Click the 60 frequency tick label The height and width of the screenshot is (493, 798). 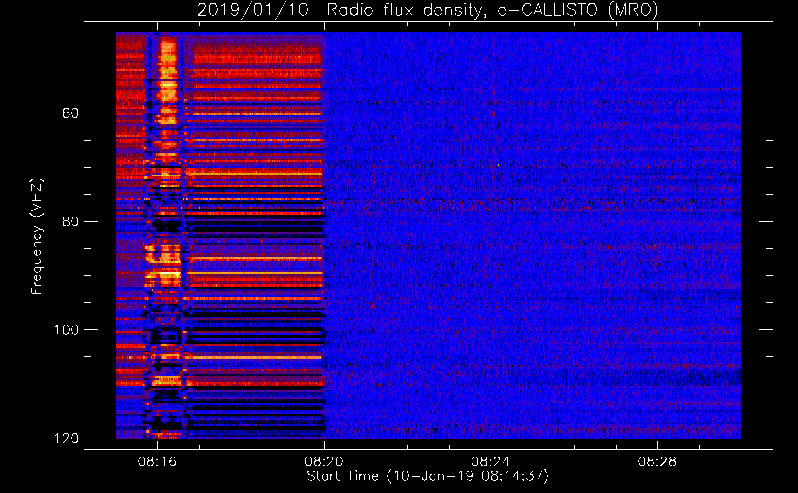[70, 113]
